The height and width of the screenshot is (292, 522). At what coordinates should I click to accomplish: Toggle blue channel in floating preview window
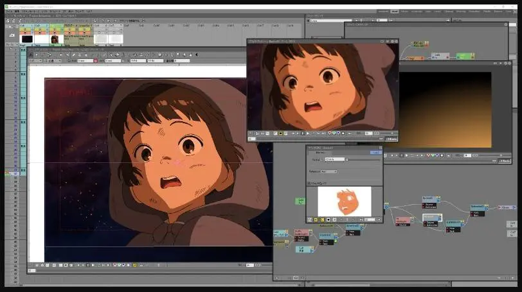point(338,133)
